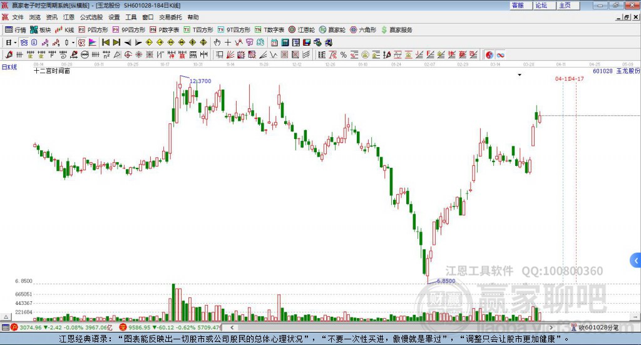Open the P数字表 tool
This screenshot has width=641, height=345.
(x=165, y=30)
